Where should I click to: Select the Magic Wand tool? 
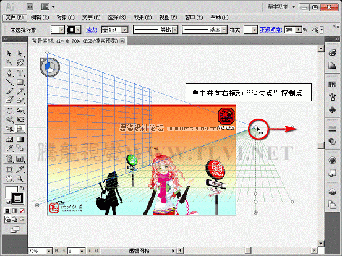(9, 62)
